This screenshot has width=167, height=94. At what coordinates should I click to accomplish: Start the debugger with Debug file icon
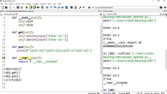pyautogui.click(x=47, y=8)
